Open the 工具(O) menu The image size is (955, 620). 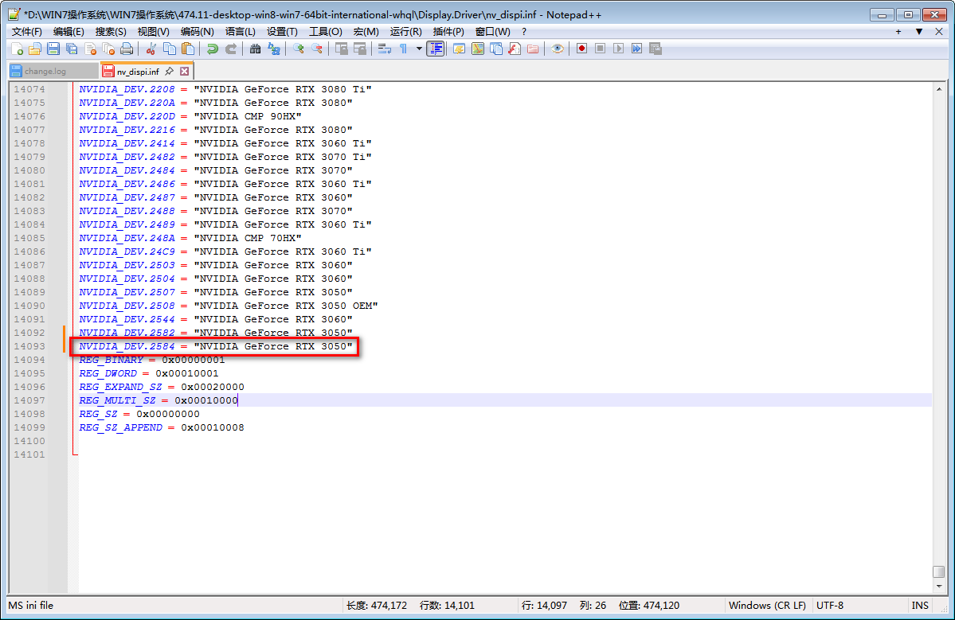pos(325,32)
